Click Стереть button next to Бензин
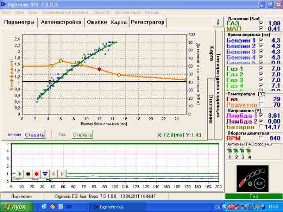 pyautogui.click(x=34, y=135)
